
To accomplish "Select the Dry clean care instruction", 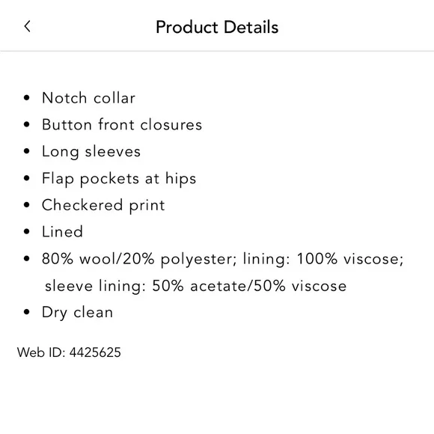I will coord(77,313).
